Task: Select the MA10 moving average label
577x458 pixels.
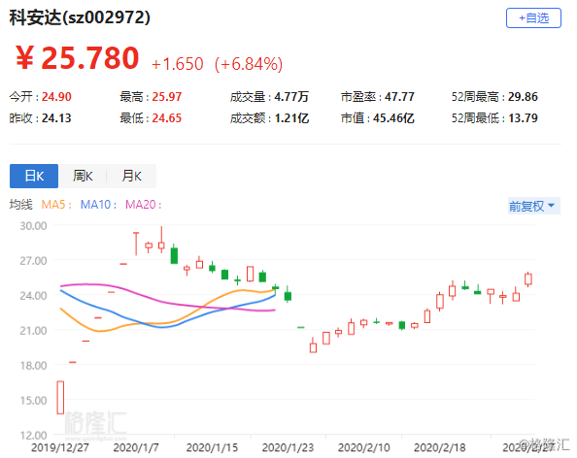Action: tap(98, 205)
